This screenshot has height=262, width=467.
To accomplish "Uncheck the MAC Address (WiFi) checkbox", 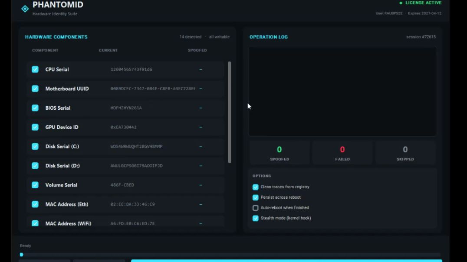I will point(35,223).
